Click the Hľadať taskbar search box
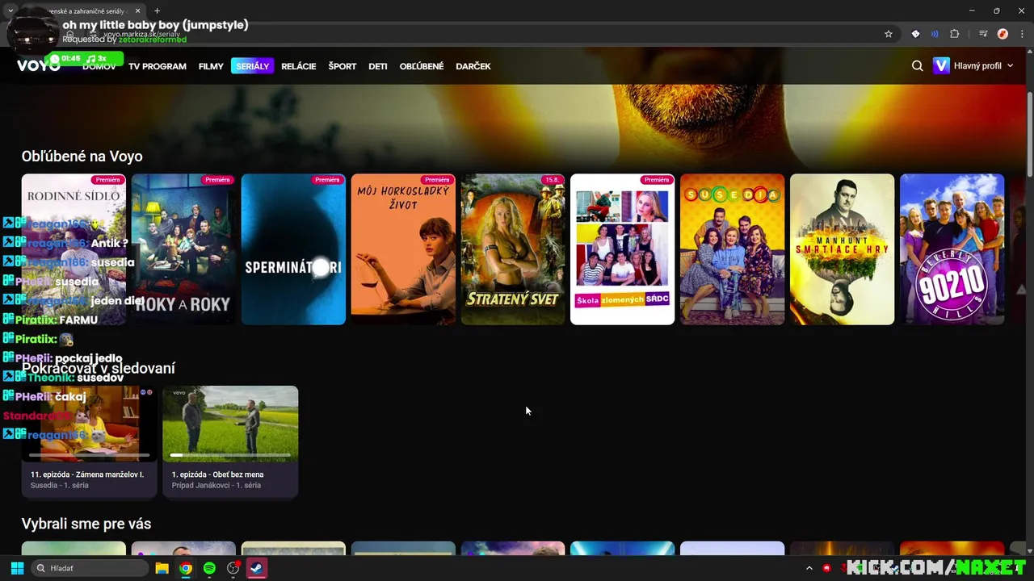Image resolution: width=1034 pixels, height=581 pixels. pos(89,568)
